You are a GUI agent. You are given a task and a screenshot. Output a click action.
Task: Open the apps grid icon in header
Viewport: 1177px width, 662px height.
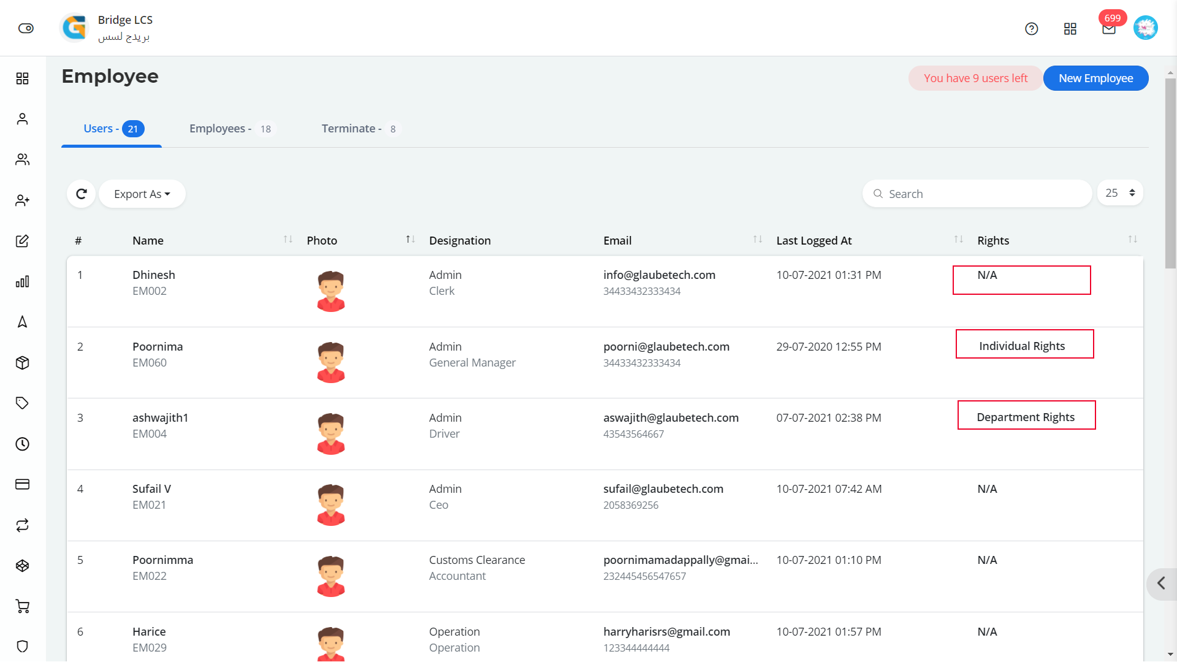[x=1070, y=29]
